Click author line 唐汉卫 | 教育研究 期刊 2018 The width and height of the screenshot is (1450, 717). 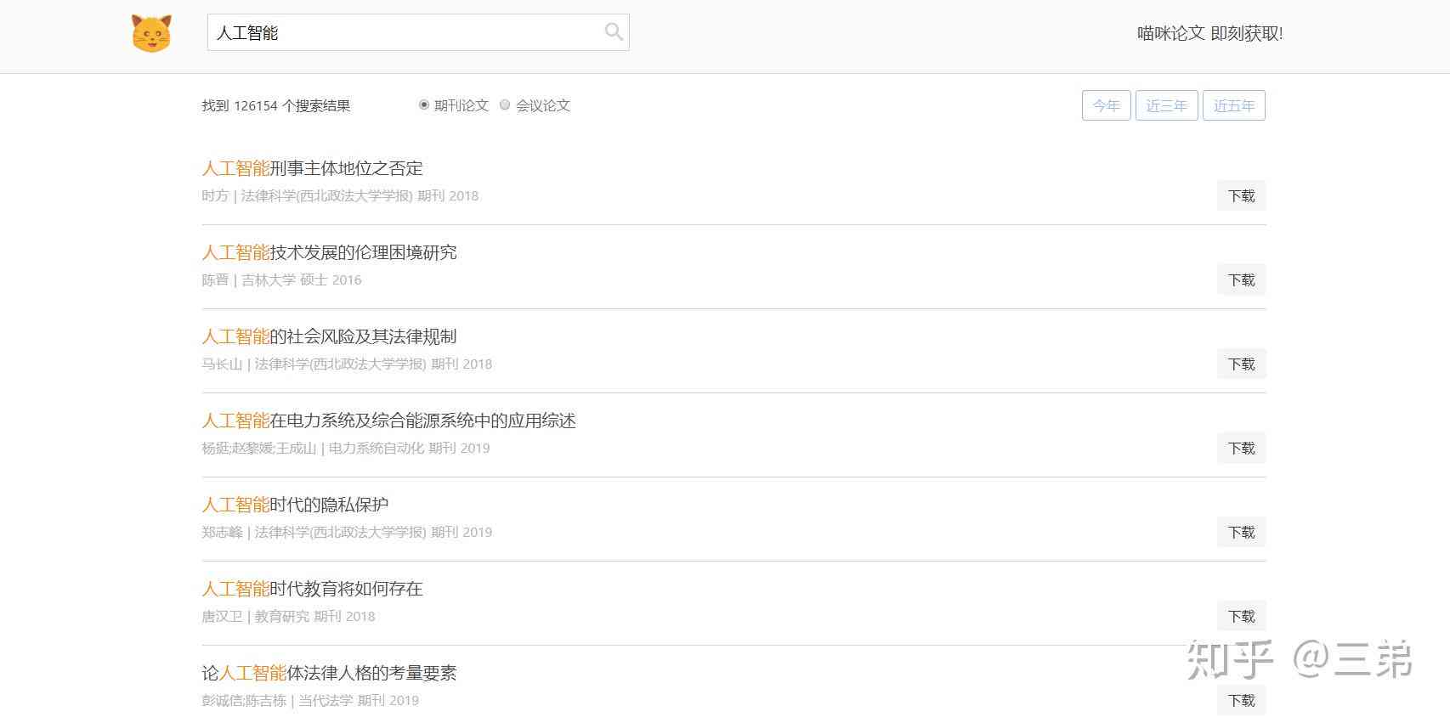point(288,616)
